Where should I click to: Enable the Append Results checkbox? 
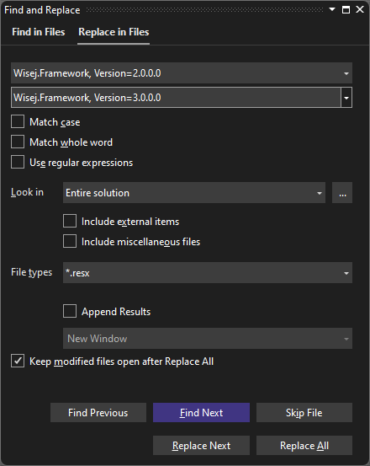(70, 311)
